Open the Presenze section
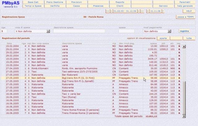This screenshot has height=126, width=198. 98,6
